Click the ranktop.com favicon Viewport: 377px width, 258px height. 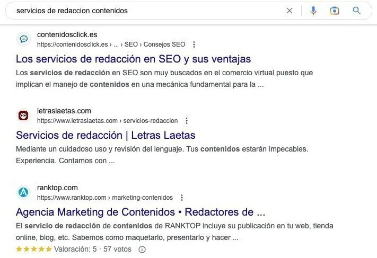coord(23,192)
